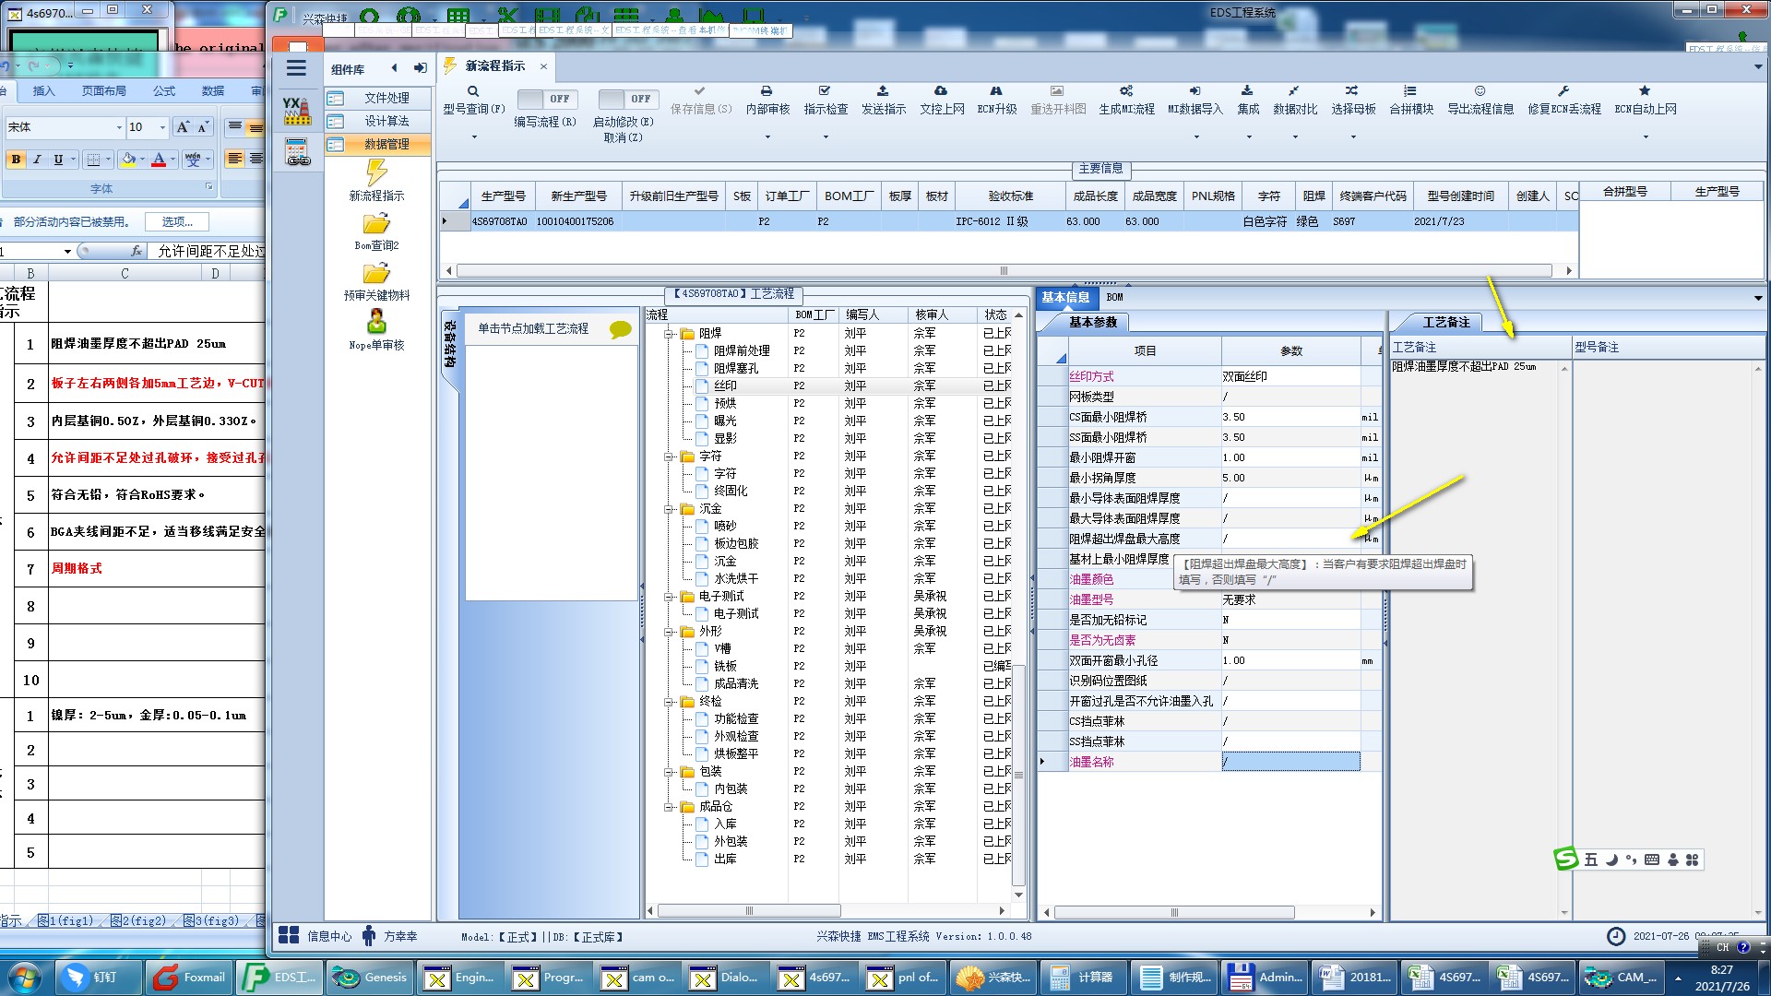Click the Nope单审核 person icon
Image resolution: width=1771 pixels, height=996 pixels.
click(x=376, y=322)
